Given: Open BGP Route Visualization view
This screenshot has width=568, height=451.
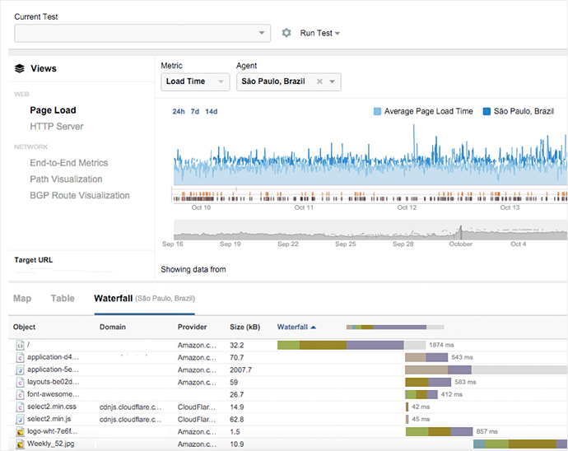Looking at the screenshot, I should coord(80,196).
